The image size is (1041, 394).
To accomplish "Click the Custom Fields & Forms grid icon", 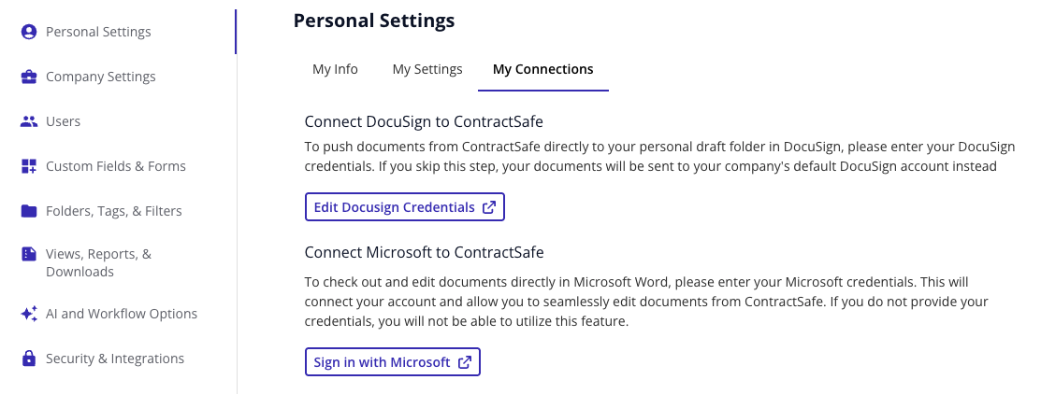I will [x=29, y=166].
